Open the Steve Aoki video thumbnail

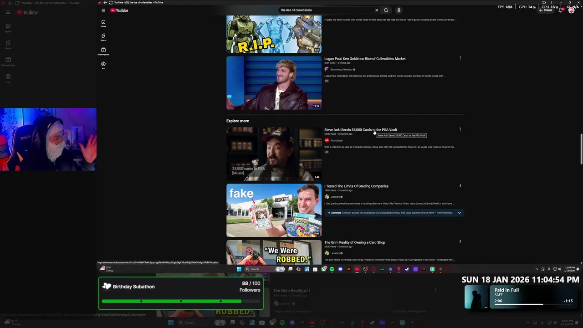tap(274, 154)
